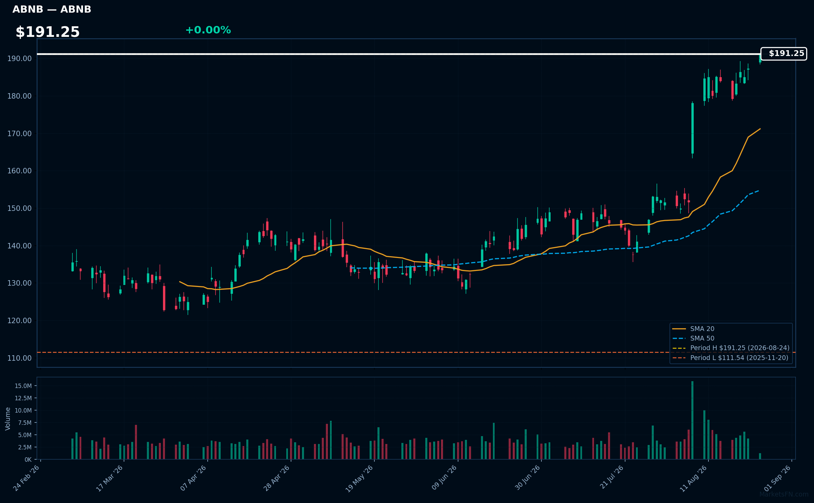The width and height of the screenshot is (814, 503).
Task: Click the 7.5M volume axis label
Action: click(25, 423)
